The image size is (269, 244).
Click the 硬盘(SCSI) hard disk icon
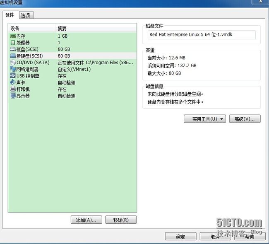click(x=13, y=49)
